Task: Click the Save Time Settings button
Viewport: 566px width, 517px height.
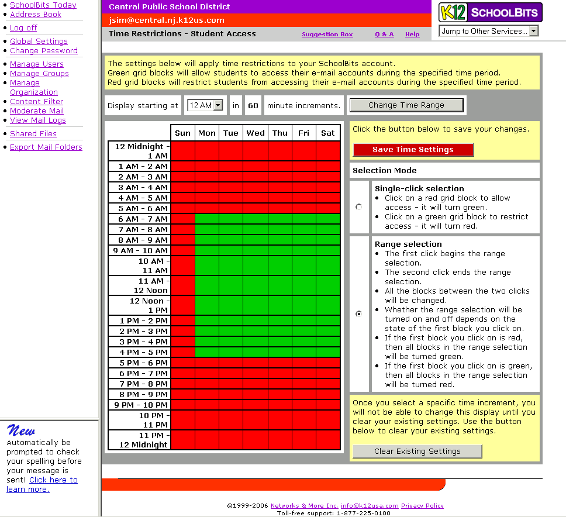Action: pos(413,150)
